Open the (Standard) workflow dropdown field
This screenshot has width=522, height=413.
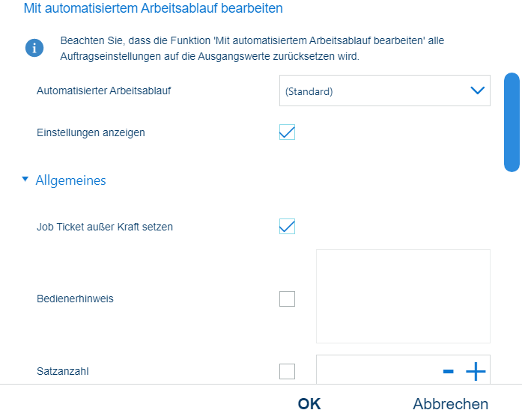pos(374,91)
